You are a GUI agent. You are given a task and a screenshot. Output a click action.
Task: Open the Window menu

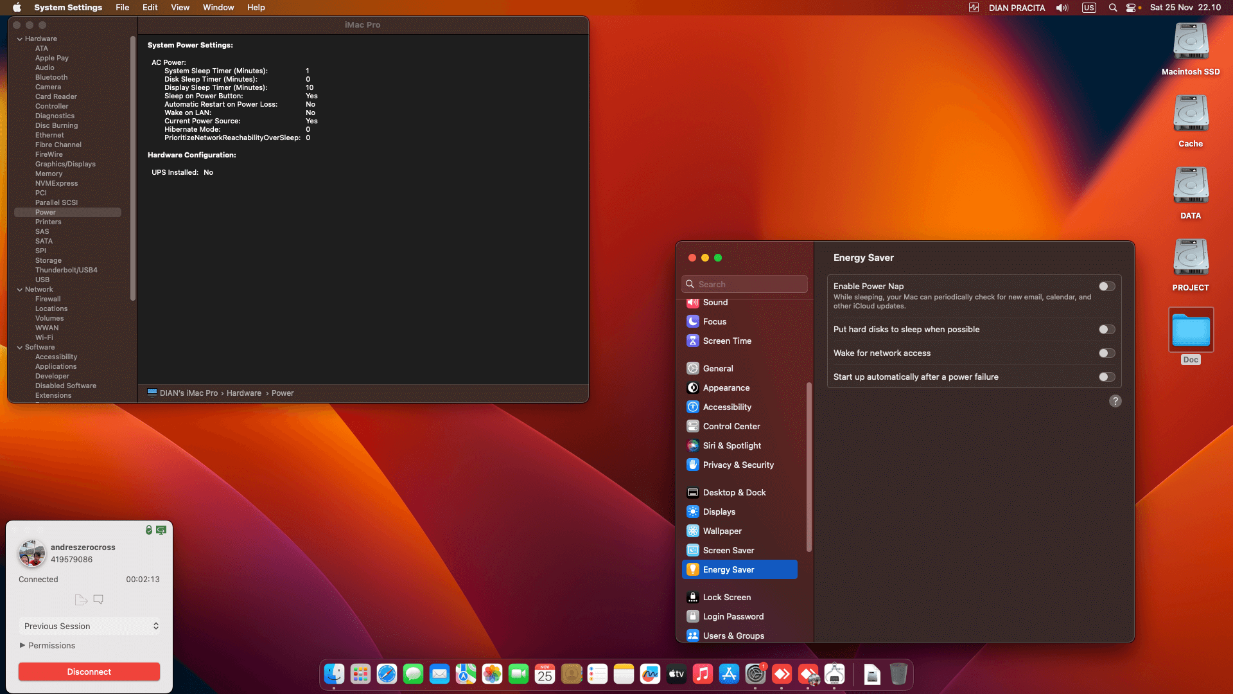click(218, 8)
